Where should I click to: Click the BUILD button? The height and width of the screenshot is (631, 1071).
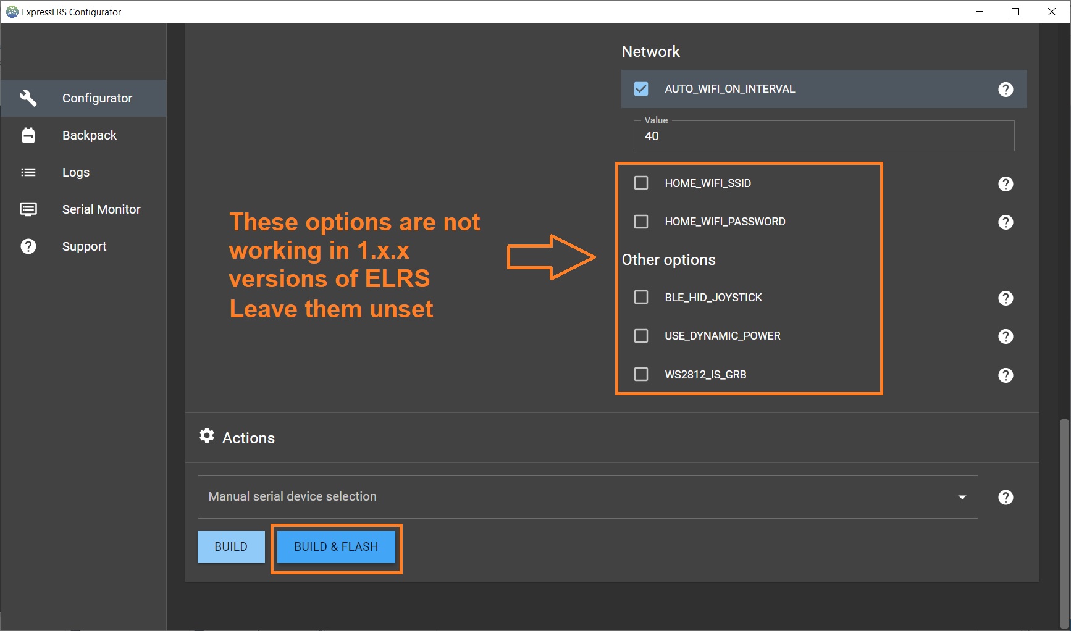[231, 547]
